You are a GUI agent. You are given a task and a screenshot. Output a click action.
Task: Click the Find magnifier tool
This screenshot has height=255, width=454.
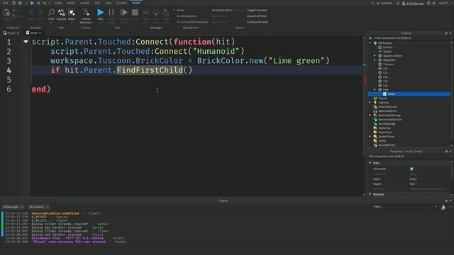click(51, 14)
